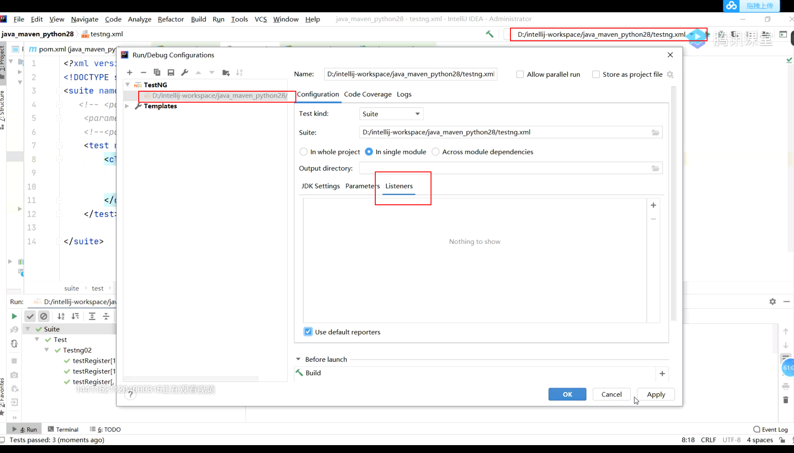This screenshot has width=794, height=453.
Task: Open the JDK Settings tab
Action: coord(320,186)
